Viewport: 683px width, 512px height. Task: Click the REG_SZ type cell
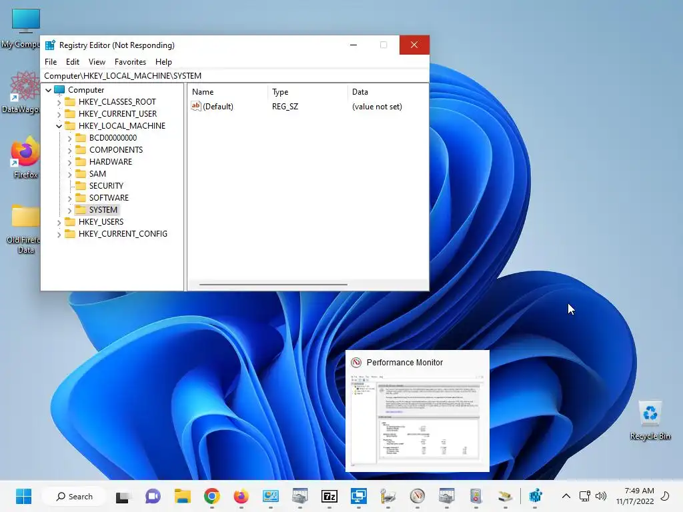285,107
